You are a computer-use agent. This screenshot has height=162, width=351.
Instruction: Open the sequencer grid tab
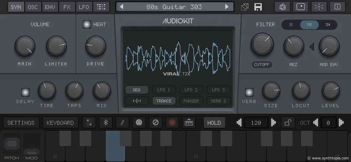(101, 7)
